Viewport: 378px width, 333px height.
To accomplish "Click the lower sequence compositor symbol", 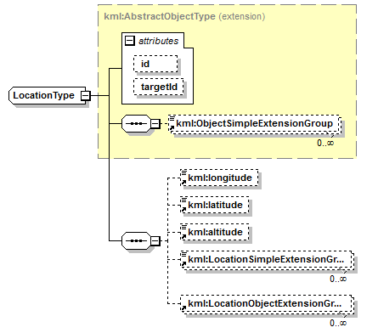I will pyautogui.click(x=136, y=241).
